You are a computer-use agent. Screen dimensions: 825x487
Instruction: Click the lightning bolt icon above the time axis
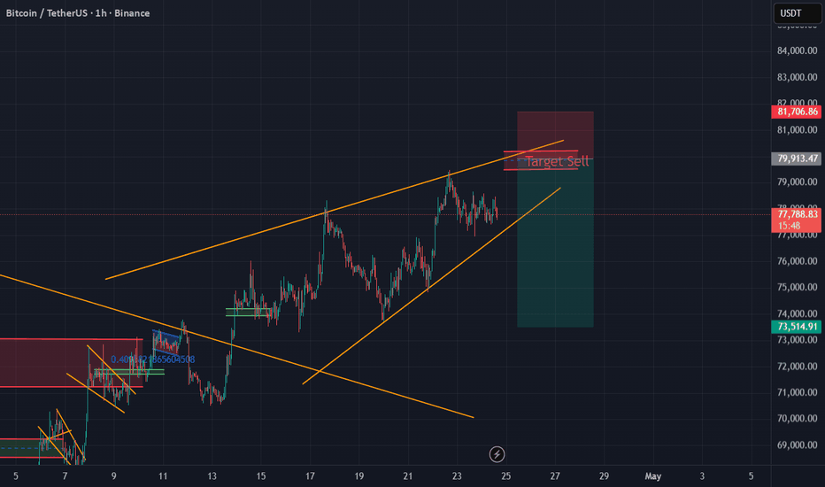pos(497,454)
